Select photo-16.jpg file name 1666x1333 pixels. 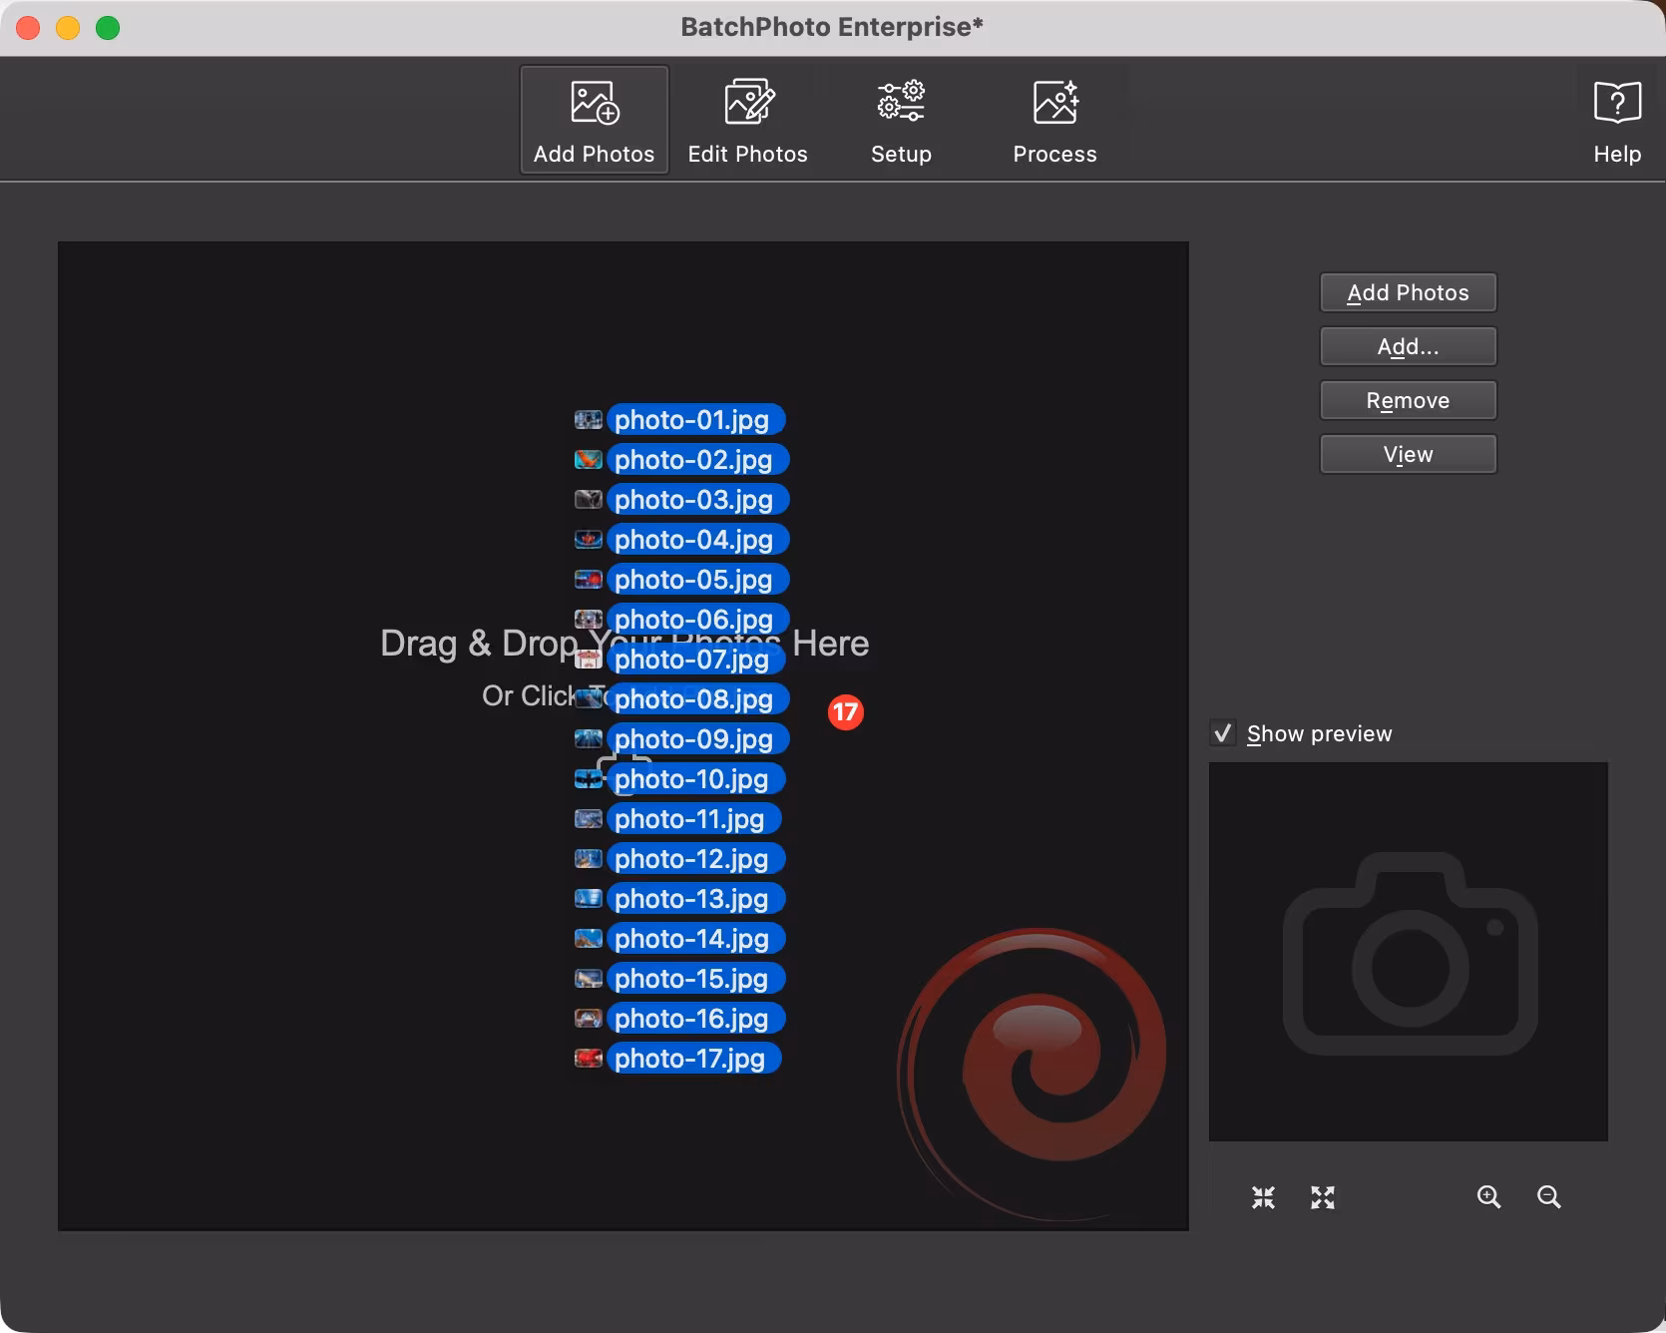(x=695, y=1019)
